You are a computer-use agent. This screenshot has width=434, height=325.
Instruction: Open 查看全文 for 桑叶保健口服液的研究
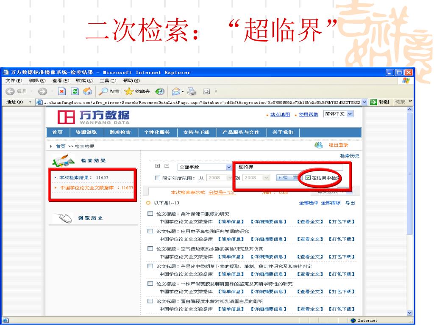point(310,222)
